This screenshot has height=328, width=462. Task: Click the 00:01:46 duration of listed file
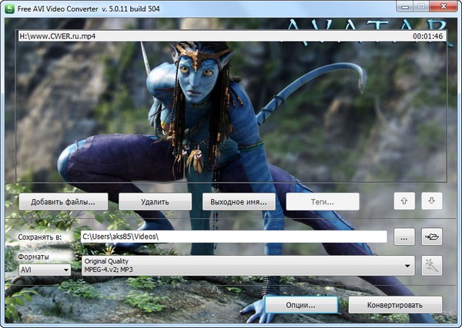[x=427, y=36]
